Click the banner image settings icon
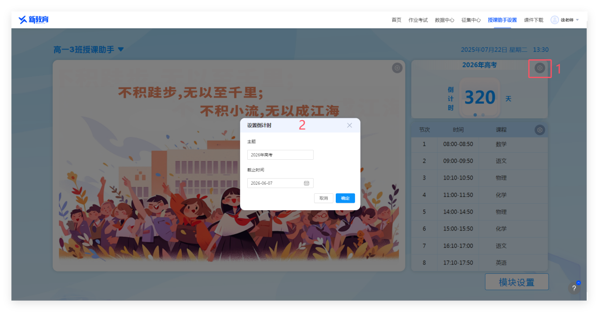 (x=397, y=68)
